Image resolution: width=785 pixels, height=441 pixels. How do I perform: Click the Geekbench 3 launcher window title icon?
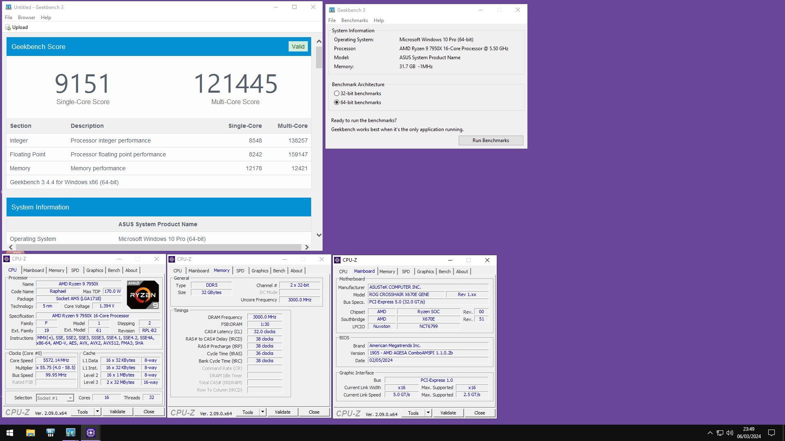tap(332, 10)
